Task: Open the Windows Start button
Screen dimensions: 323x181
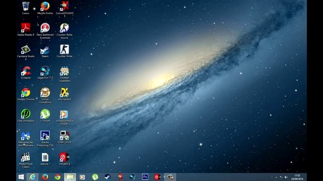Action: (21, 177)
